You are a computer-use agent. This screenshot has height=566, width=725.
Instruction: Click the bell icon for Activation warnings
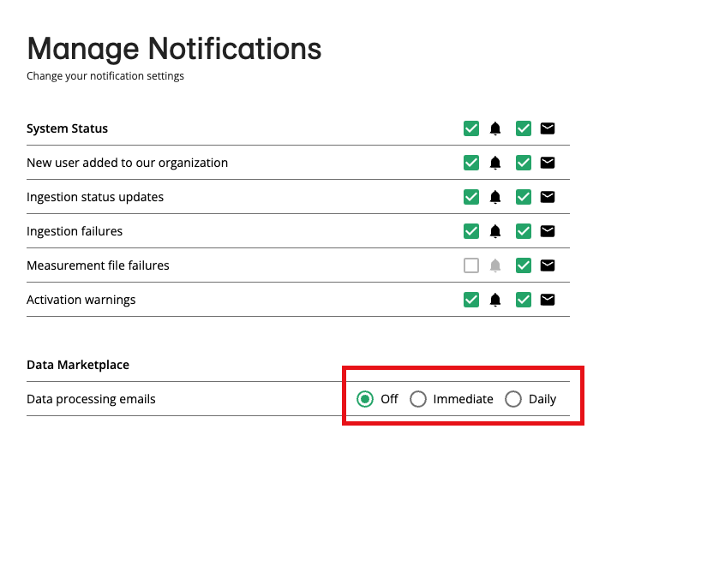coord(496,300)
